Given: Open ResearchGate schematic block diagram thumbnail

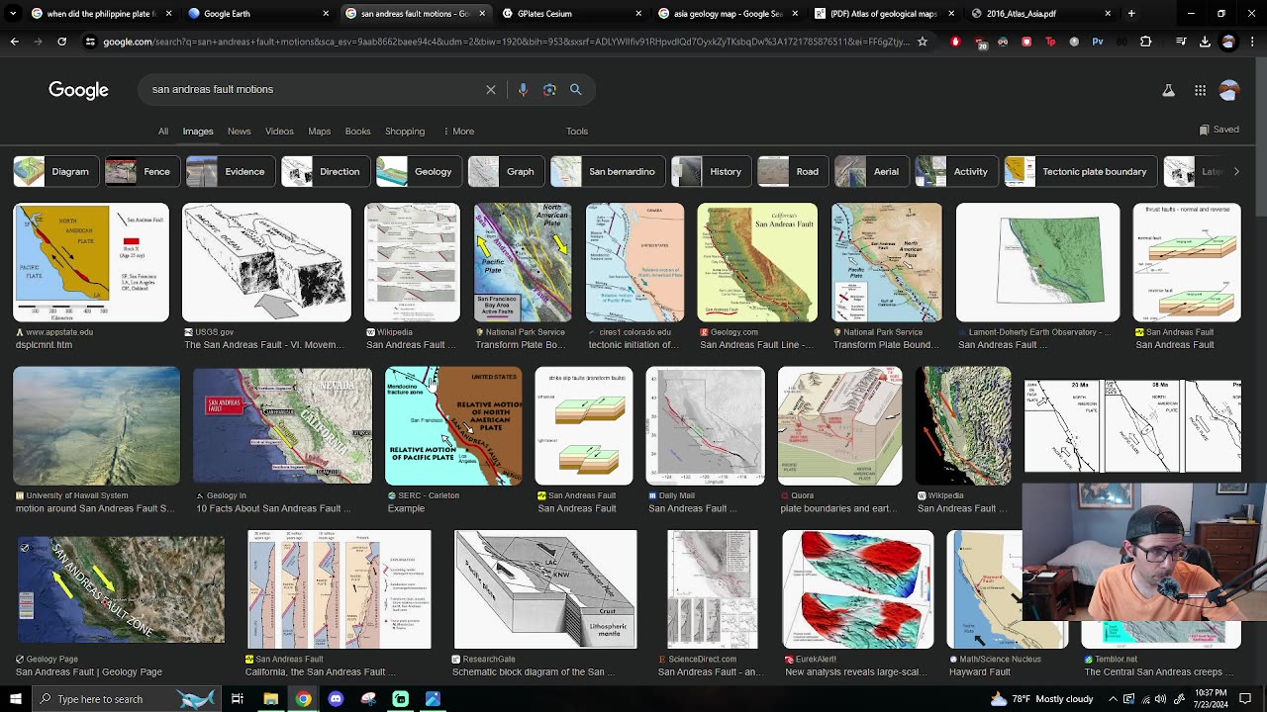Looking at the screenshot, I should click(545, 589).
